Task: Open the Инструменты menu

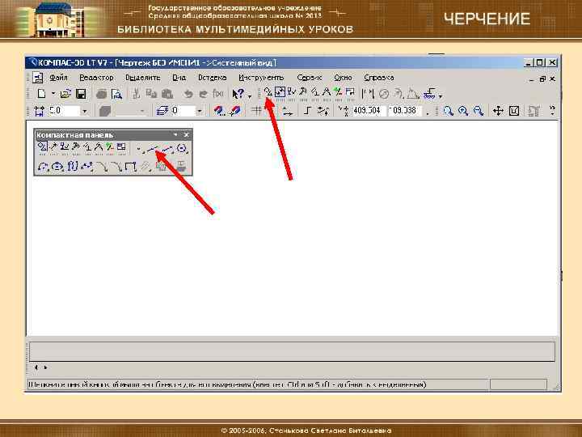Action: point(261,78)
